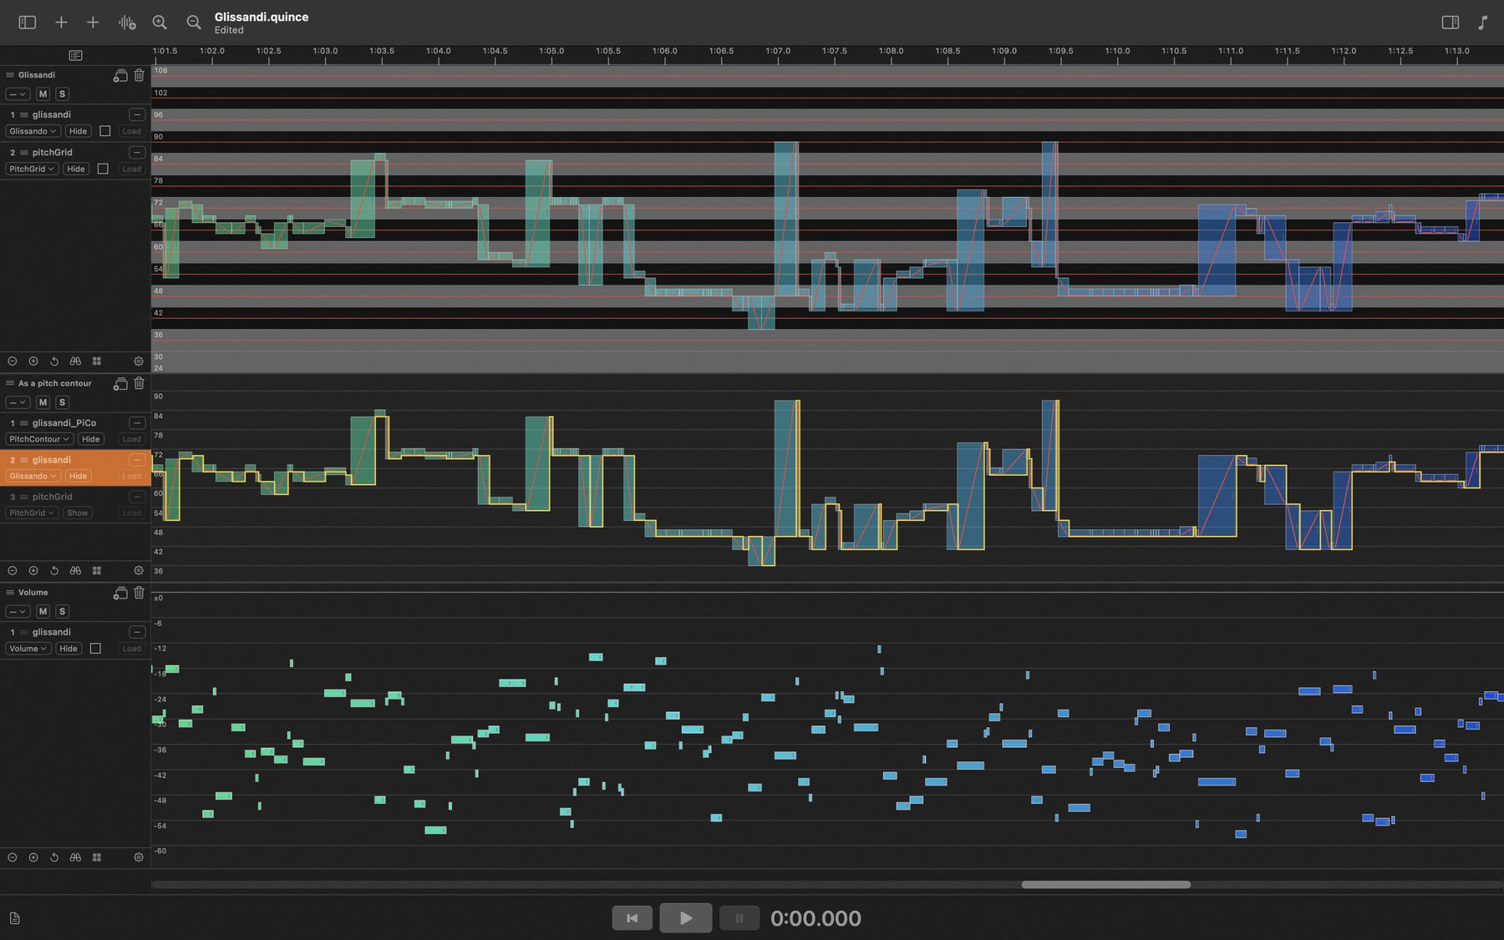Open PitchGrid dropdown in Glissandi track
The height and width of the screenshot is (940, 1504).
pos(32,169)
